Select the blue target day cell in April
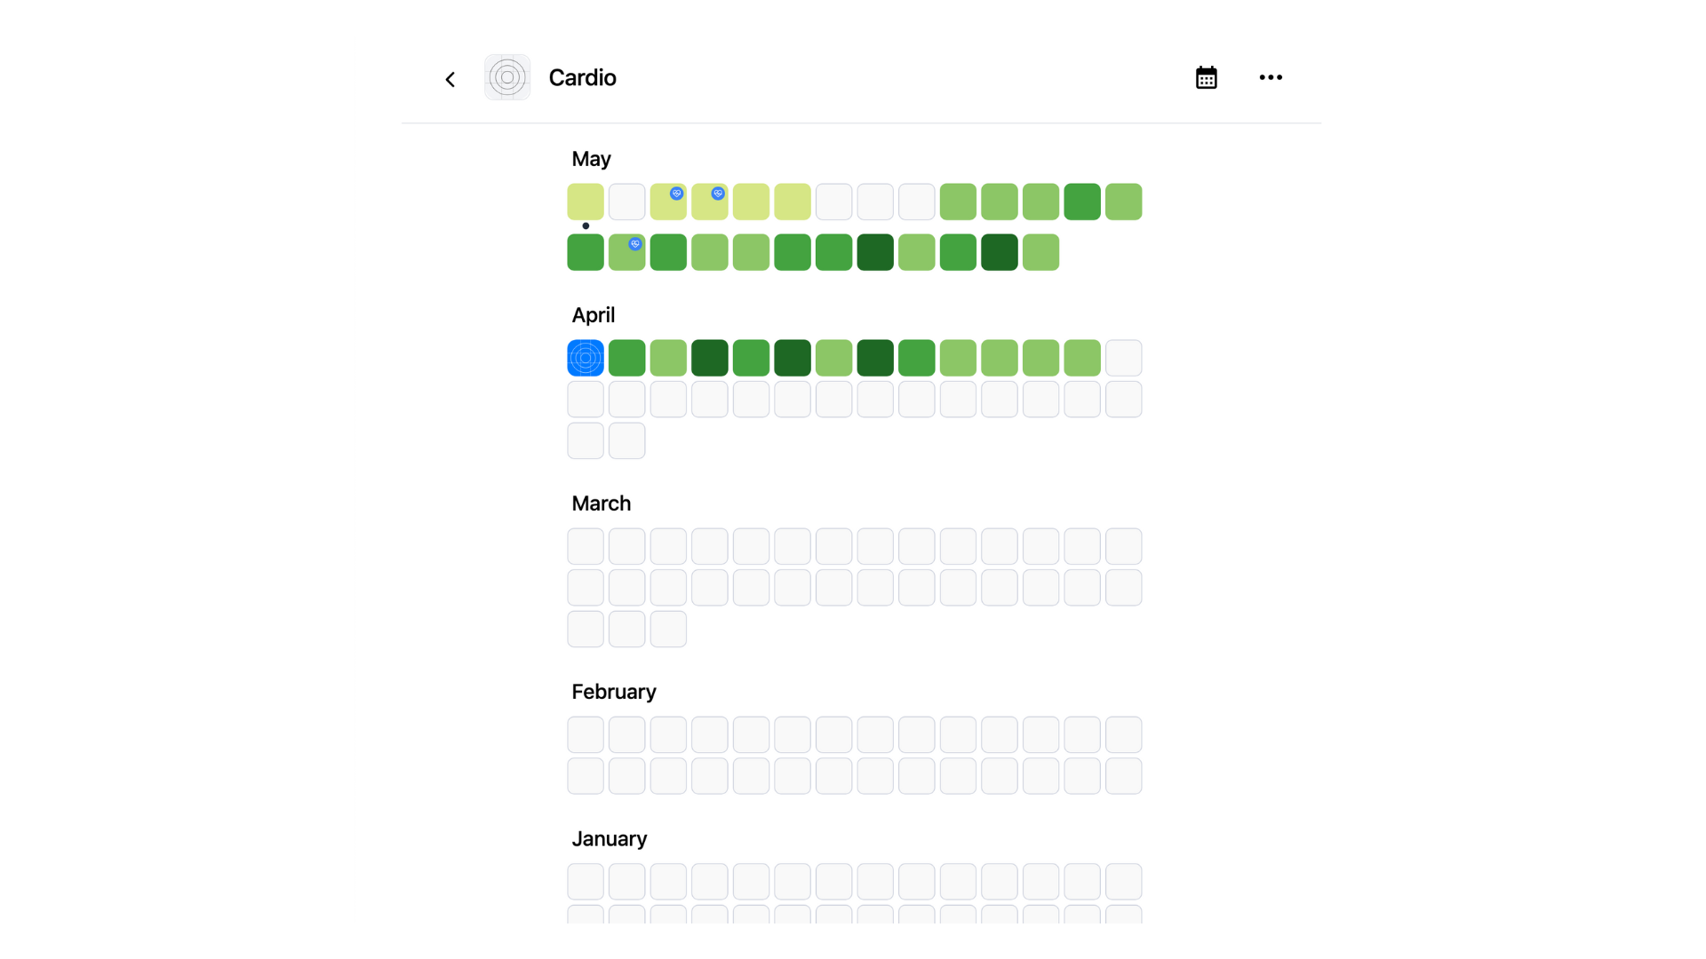The image size is (1706, 959). (x=586, y=358)
